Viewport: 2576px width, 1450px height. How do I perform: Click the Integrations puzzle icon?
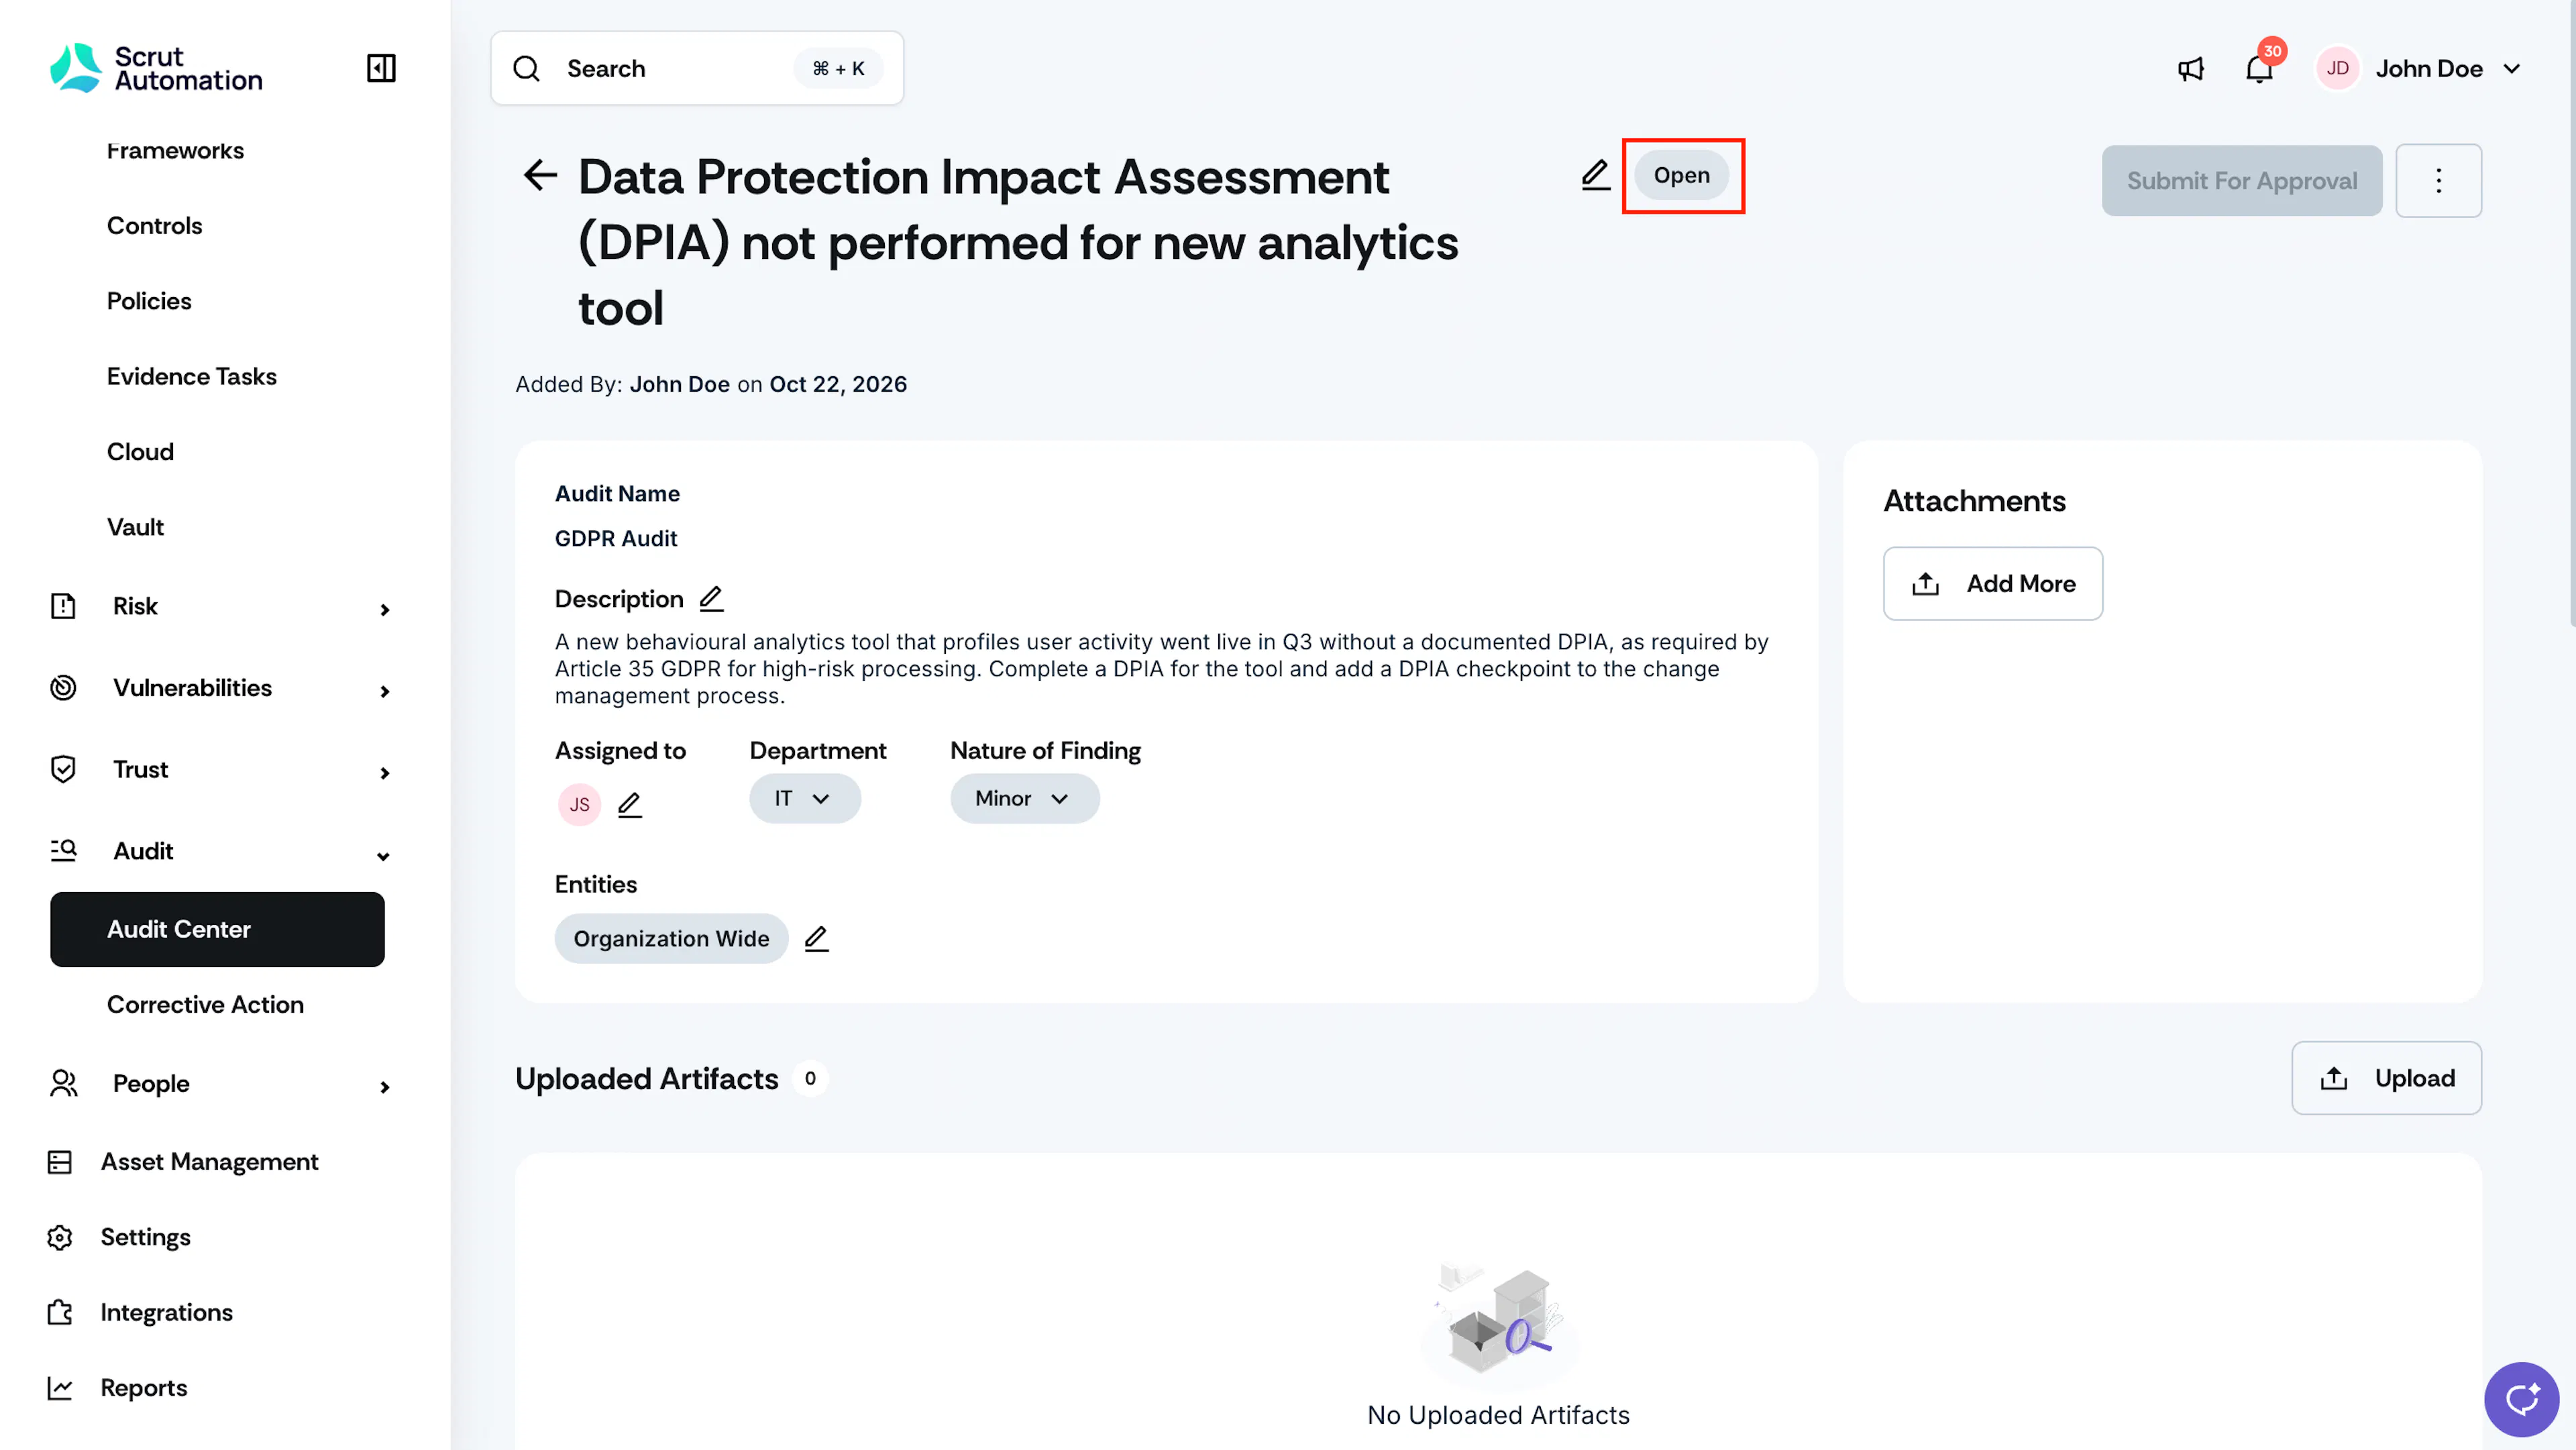pos(60,1312)
